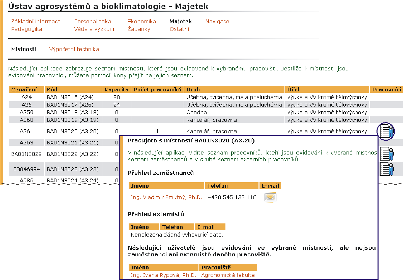Click the Druh column header
The height and width of the screenshot is (280, 404).
click(x=234, y=89)
